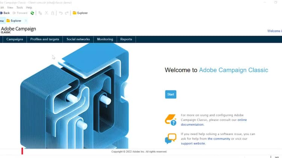
Task: Open the Help menu
Action: coord(29,8)
